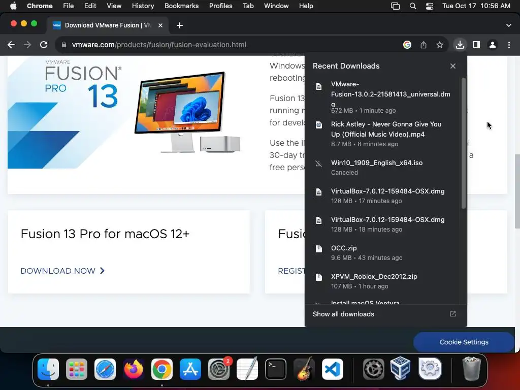Click DOWNLOAD NOW for Fusion 13 Pro
Image resolution: width=520 pixels, height=390 pixels.
62,271
